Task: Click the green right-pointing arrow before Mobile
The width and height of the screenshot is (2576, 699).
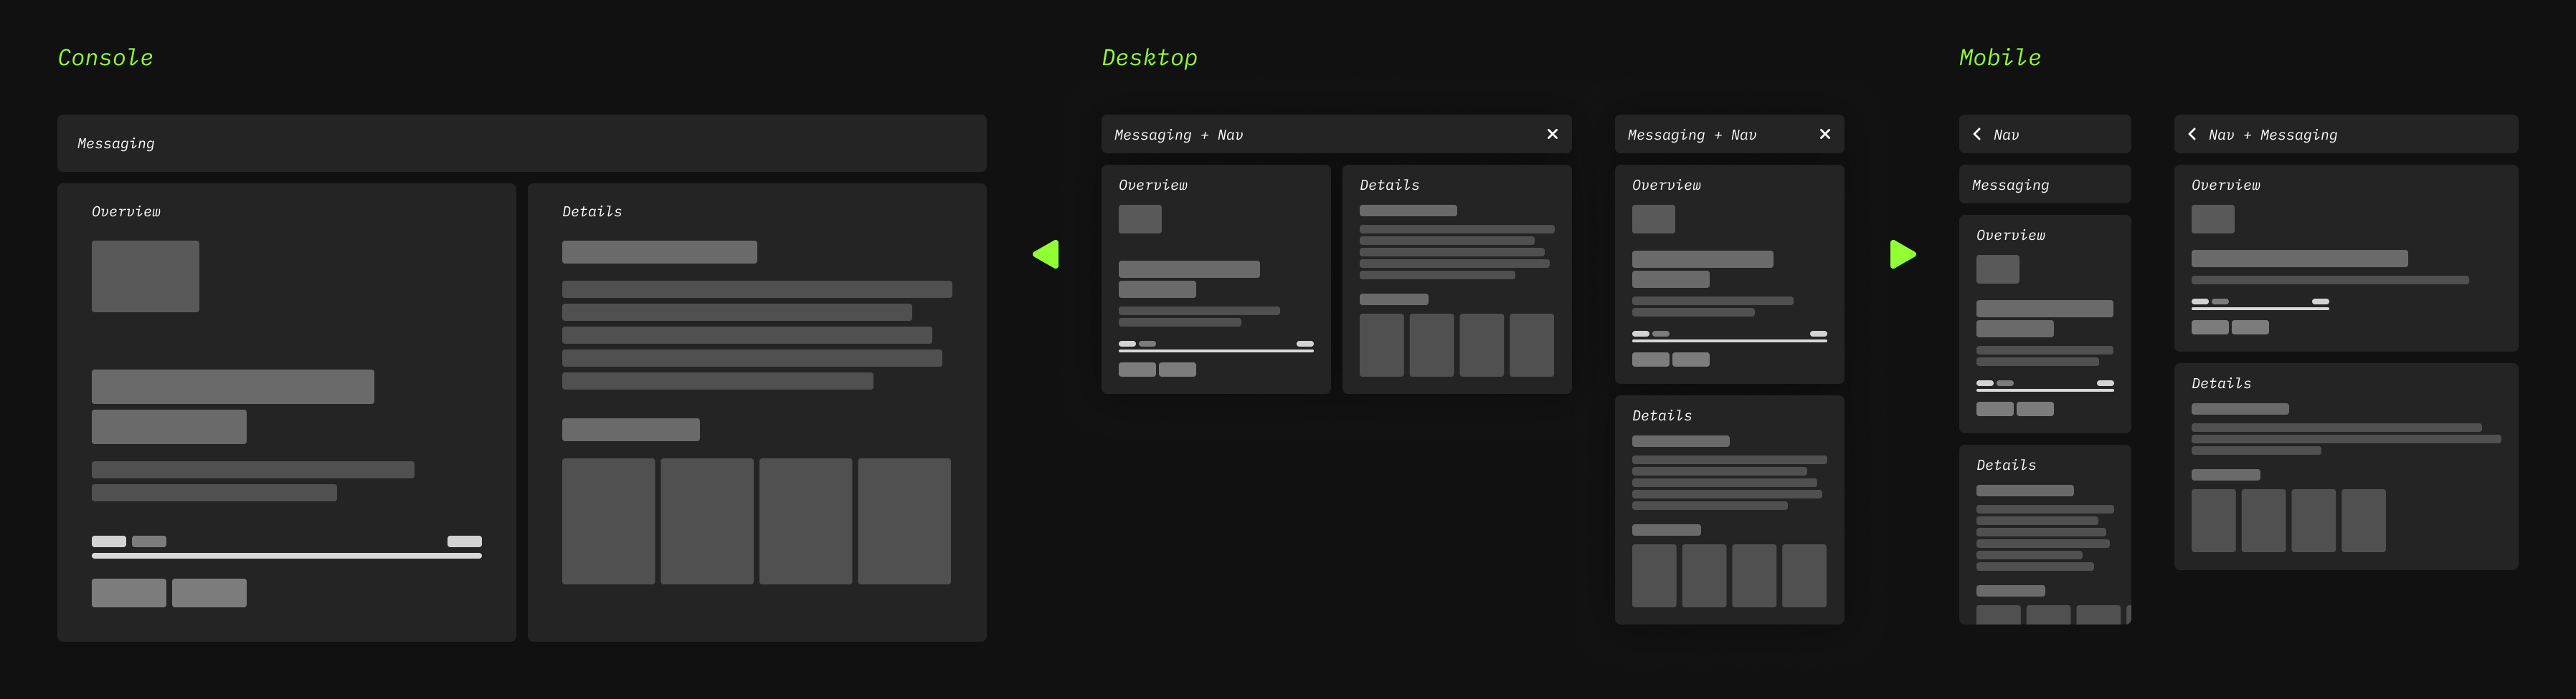Action: click(x=1902, y=255)
